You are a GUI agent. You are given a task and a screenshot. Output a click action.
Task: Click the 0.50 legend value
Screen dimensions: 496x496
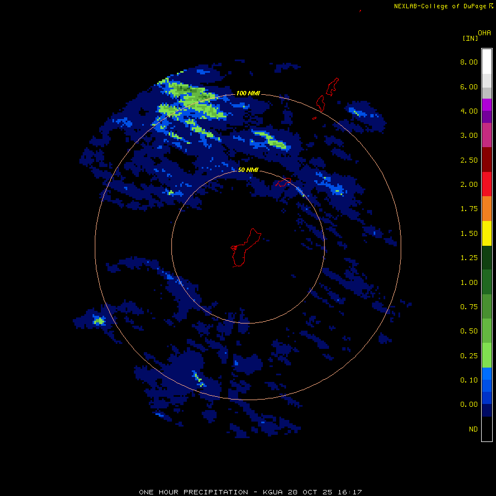[x=469, y=331]
